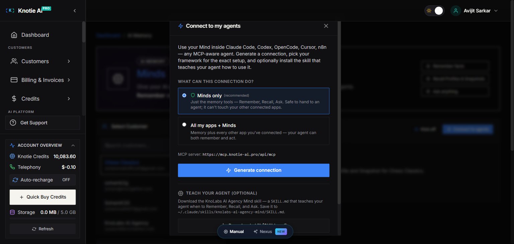Click the SKILL.md save path text
The width and height of the screenshot is (514, 244).
(232, 212)
